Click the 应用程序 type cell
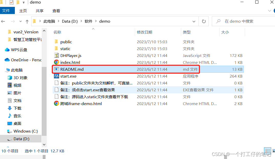 point(191,76)
